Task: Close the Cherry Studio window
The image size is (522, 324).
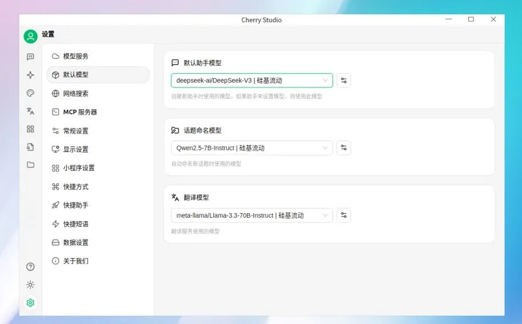Action: point(493,19)
